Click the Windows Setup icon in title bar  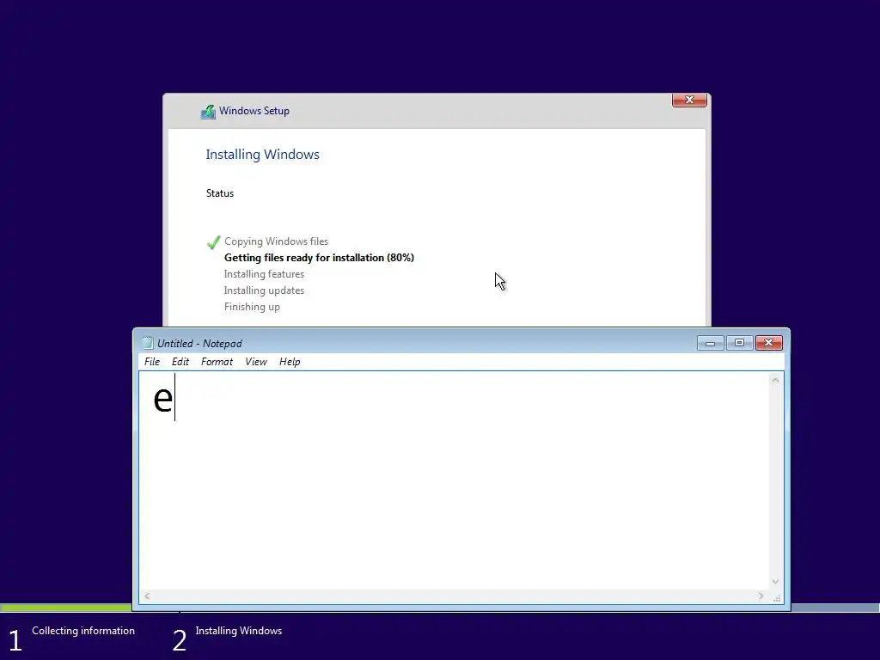point(208,112)
